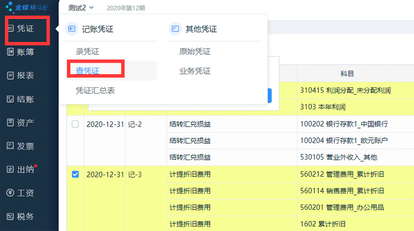
Task: Click 计提折旧费用 summary beside 1602
Action: 190,224
